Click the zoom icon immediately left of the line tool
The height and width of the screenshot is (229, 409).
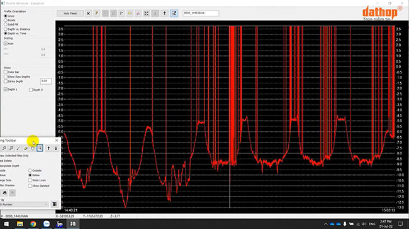point(11,148)
